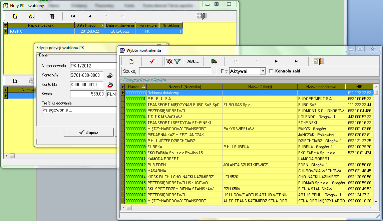Click exit door icon in Wybór kontrahenta
This screenshot has width=383, height=221.
tap(319, 61)
